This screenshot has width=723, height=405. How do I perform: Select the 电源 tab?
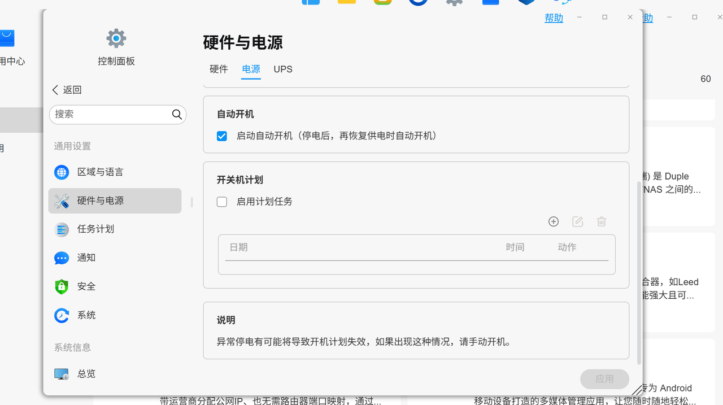[x=251, y=69]
